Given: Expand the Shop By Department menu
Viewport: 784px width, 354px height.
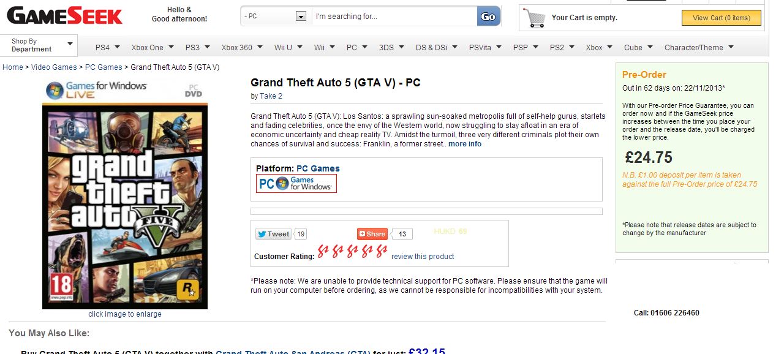Looking at the screenshot, I should click(39, 45).
